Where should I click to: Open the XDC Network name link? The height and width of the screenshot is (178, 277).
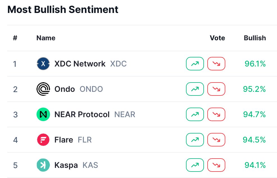(x=80, y=64)
